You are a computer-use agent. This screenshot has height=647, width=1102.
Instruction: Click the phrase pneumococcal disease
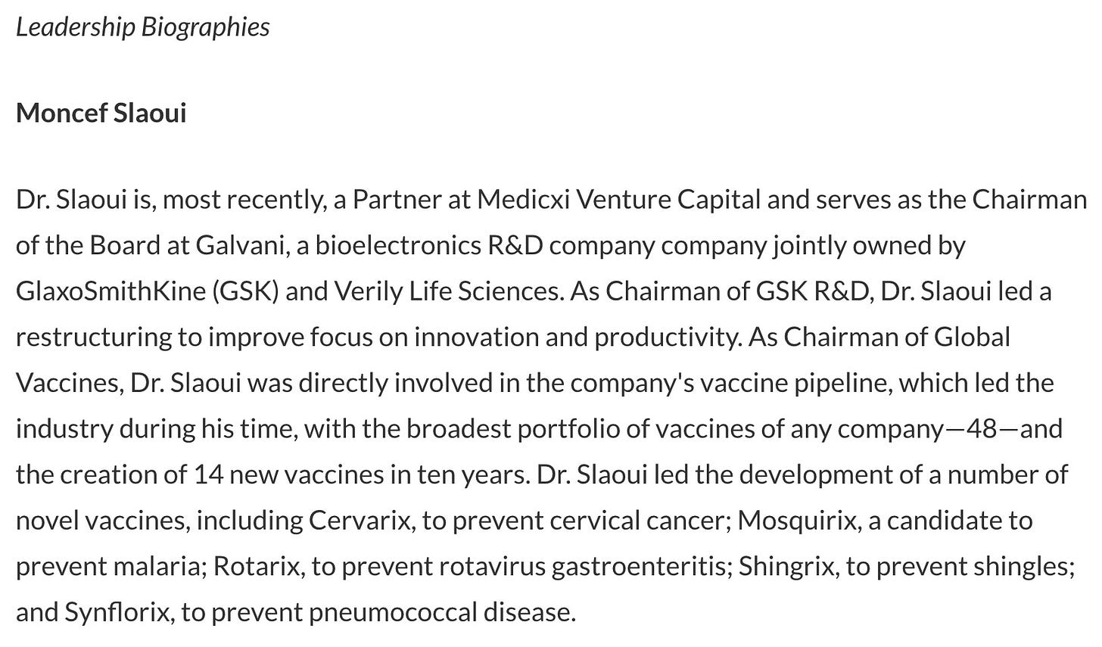442,612
